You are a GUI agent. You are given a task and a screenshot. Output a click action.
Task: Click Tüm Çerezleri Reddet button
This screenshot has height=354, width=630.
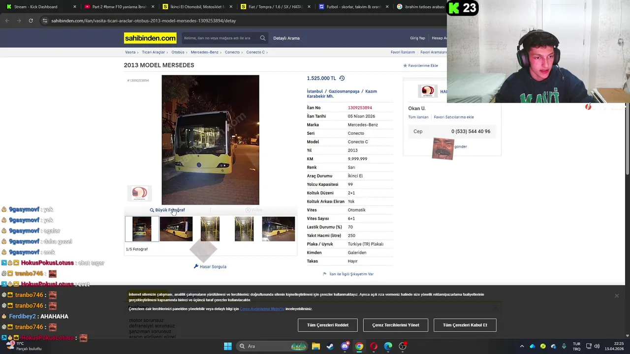coord(328,325)
